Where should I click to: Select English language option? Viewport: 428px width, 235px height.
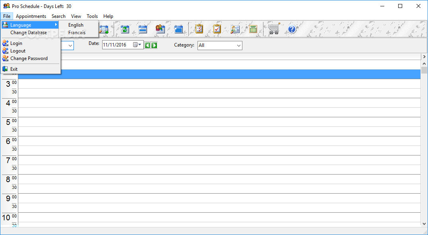coord(76,25)
